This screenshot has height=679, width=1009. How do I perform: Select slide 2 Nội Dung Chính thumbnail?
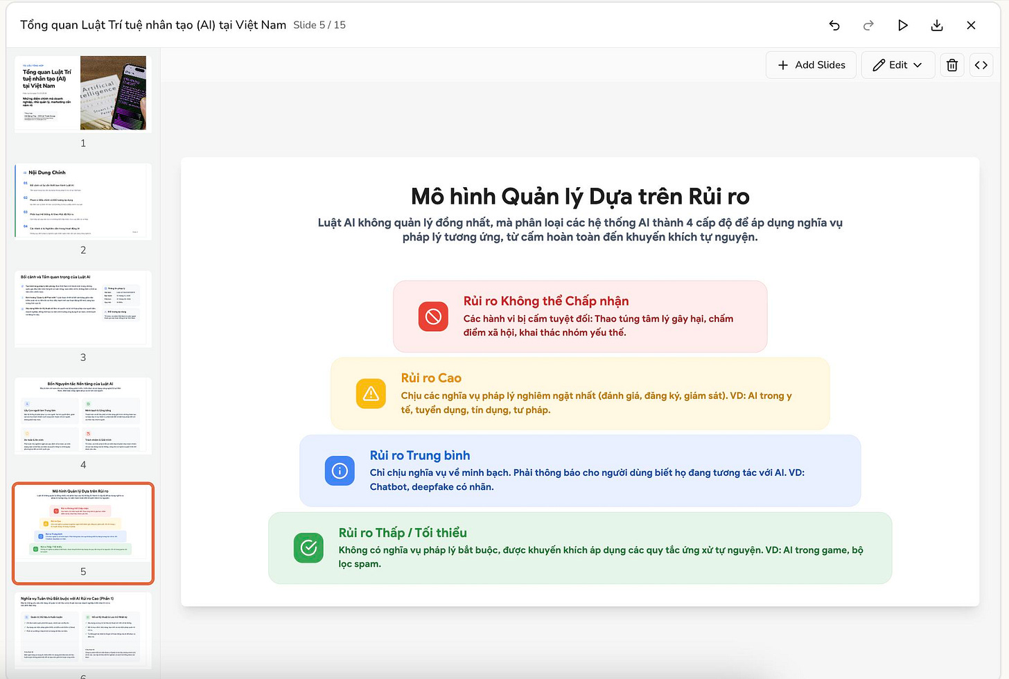[83, 201]
